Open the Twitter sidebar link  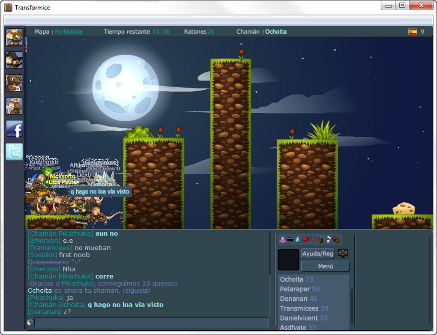(x=14, y=152)
